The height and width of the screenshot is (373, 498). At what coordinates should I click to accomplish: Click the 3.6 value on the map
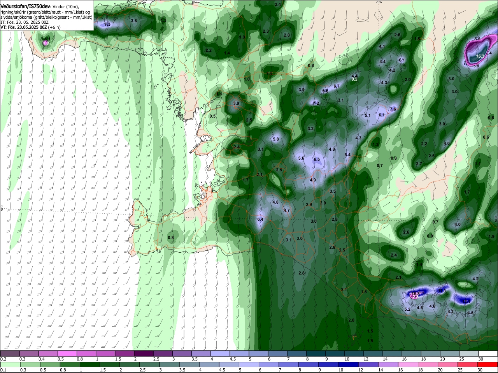(134, 21)
